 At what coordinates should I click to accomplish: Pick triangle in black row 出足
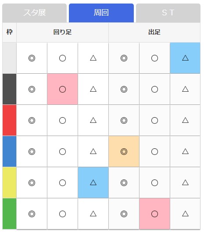(185, 89)
